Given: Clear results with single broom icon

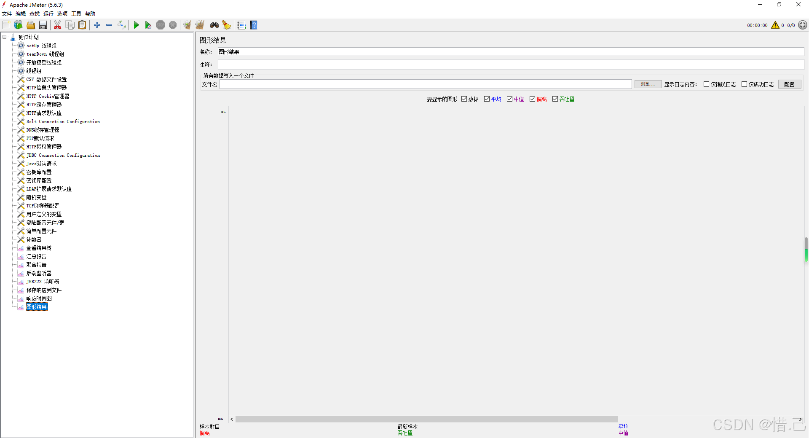Looking at the screenshot, I should tap(187, 25).
